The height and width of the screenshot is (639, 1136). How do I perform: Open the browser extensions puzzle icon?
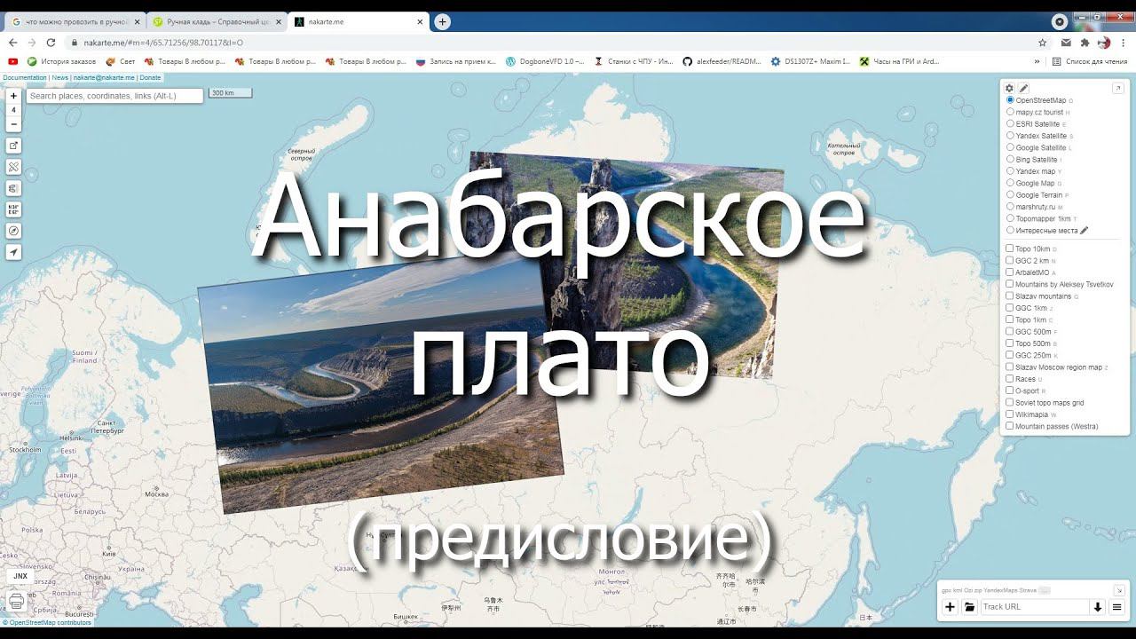(1085, 43)
